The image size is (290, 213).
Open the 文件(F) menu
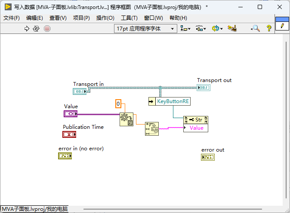point(12,18)
